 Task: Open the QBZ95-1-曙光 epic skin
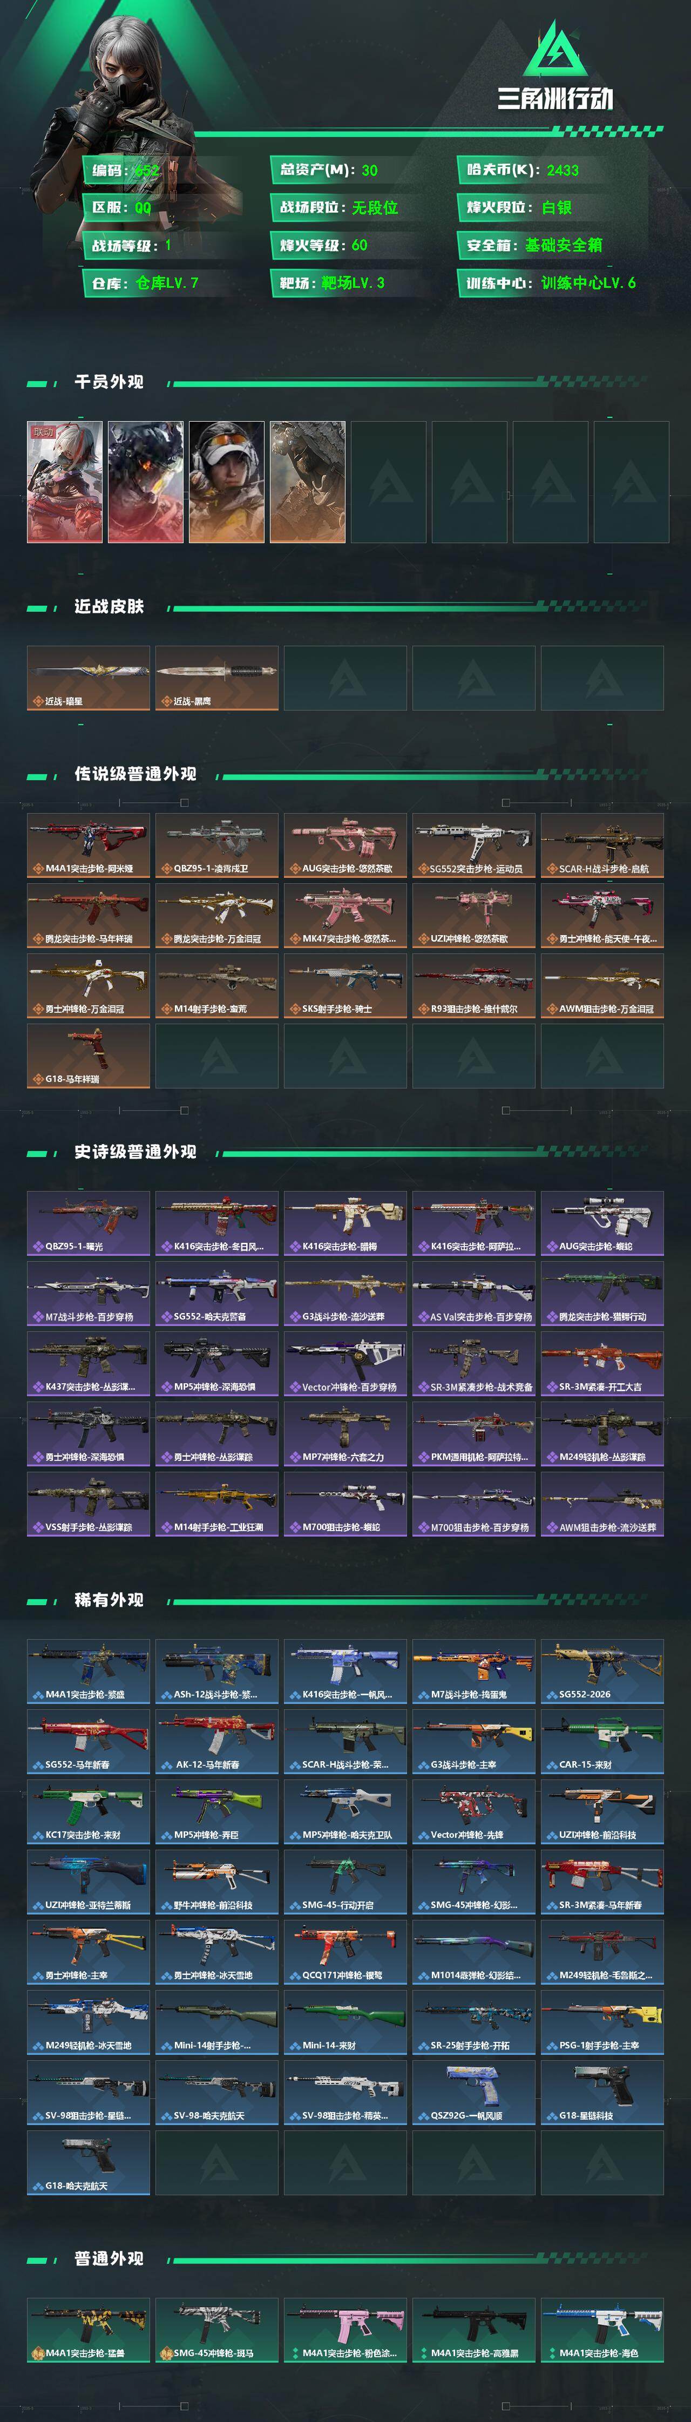pyautogui.click(x=89, y=1223)
